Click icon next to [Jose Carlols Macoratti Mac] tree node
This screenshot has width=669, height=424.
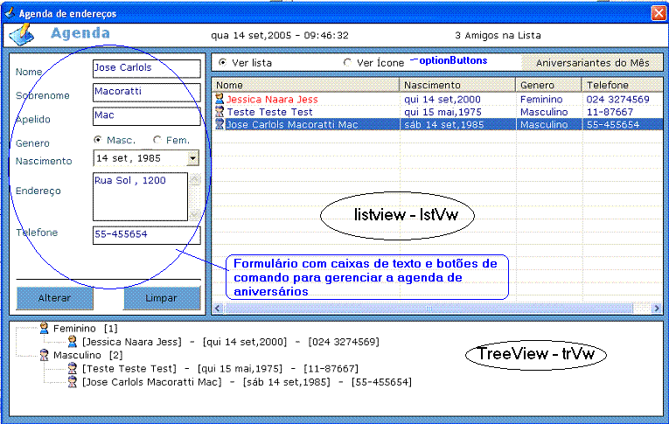click(x=73, y=382)
